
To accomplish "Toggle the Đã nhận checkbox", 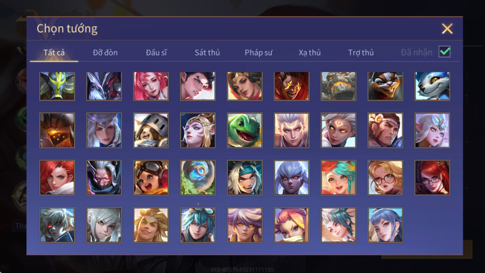I will (x=444, y=52).
